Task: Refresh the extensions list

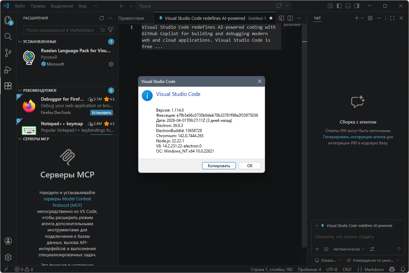Action: tap(102, 18)
